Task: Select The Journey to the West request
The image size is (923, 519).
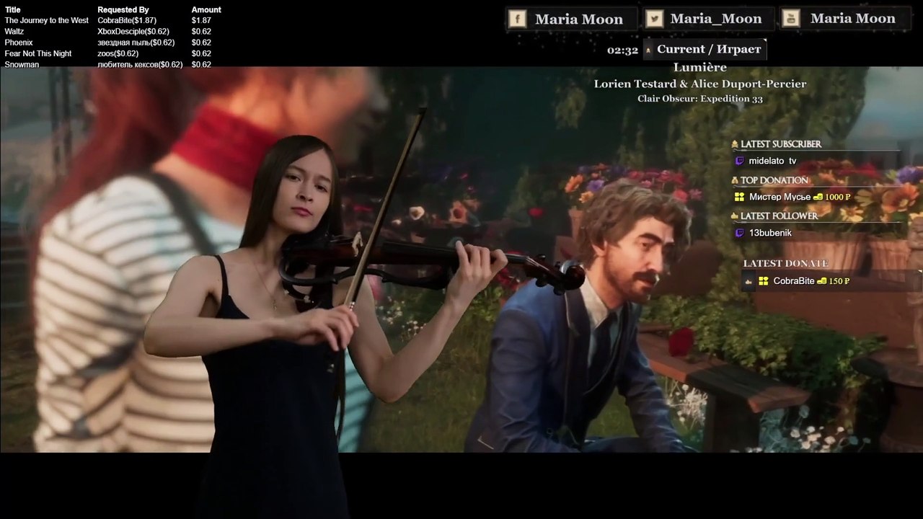Action: tap(47, 20)
